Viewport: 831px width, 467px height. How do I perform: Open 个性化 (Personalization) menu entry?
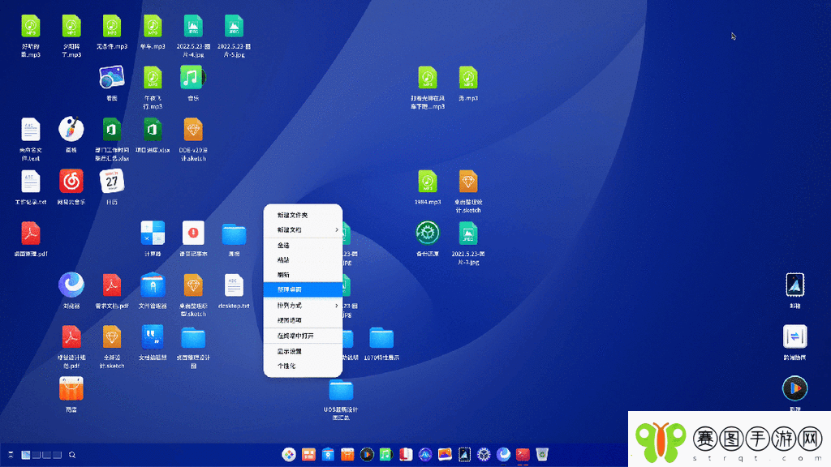pyautogui.click(x=303, y=366)
